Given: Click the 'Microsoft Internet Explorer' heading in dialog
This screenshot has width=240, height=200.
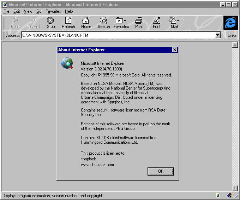Looking at the screenshot, I should tap(103, 63).
